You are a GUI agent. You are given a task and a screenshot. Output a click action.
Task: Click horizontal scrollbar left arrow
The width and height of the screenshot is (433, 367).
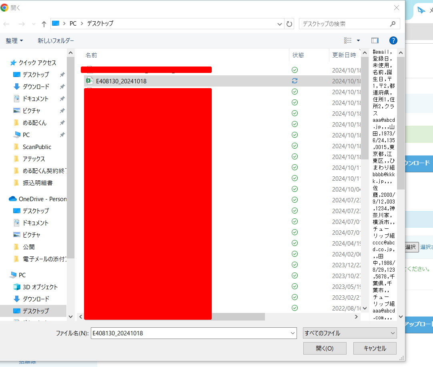(80, 317)
